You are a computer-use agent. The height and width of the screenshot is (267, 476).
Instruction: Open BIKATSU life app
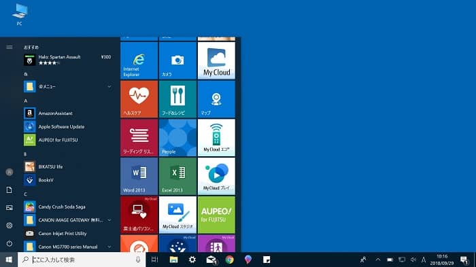coord(68,166)
